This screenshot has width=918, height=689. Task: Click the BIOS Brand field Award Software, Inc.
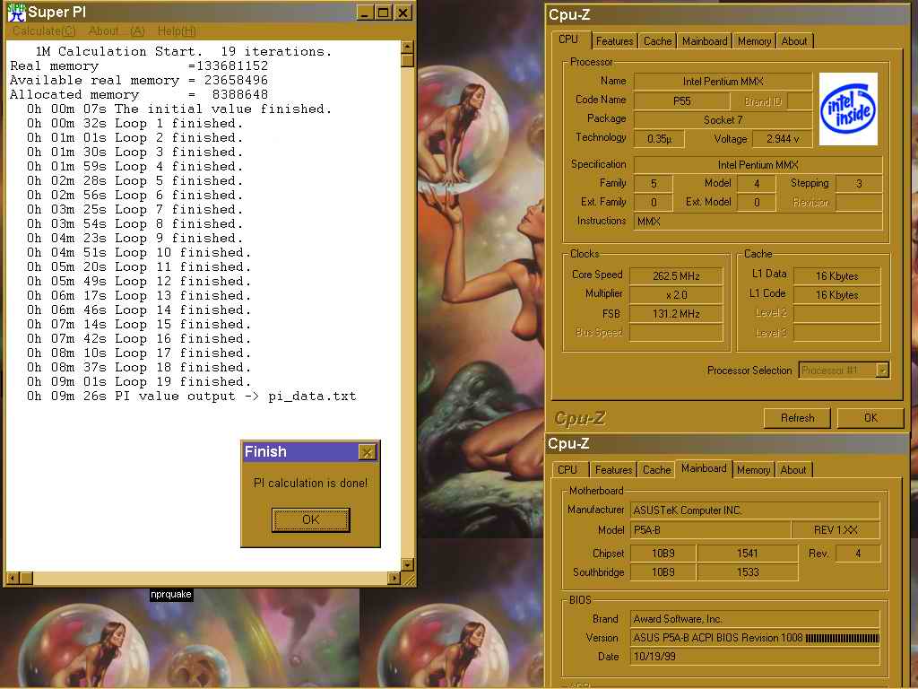coord(755,619)
